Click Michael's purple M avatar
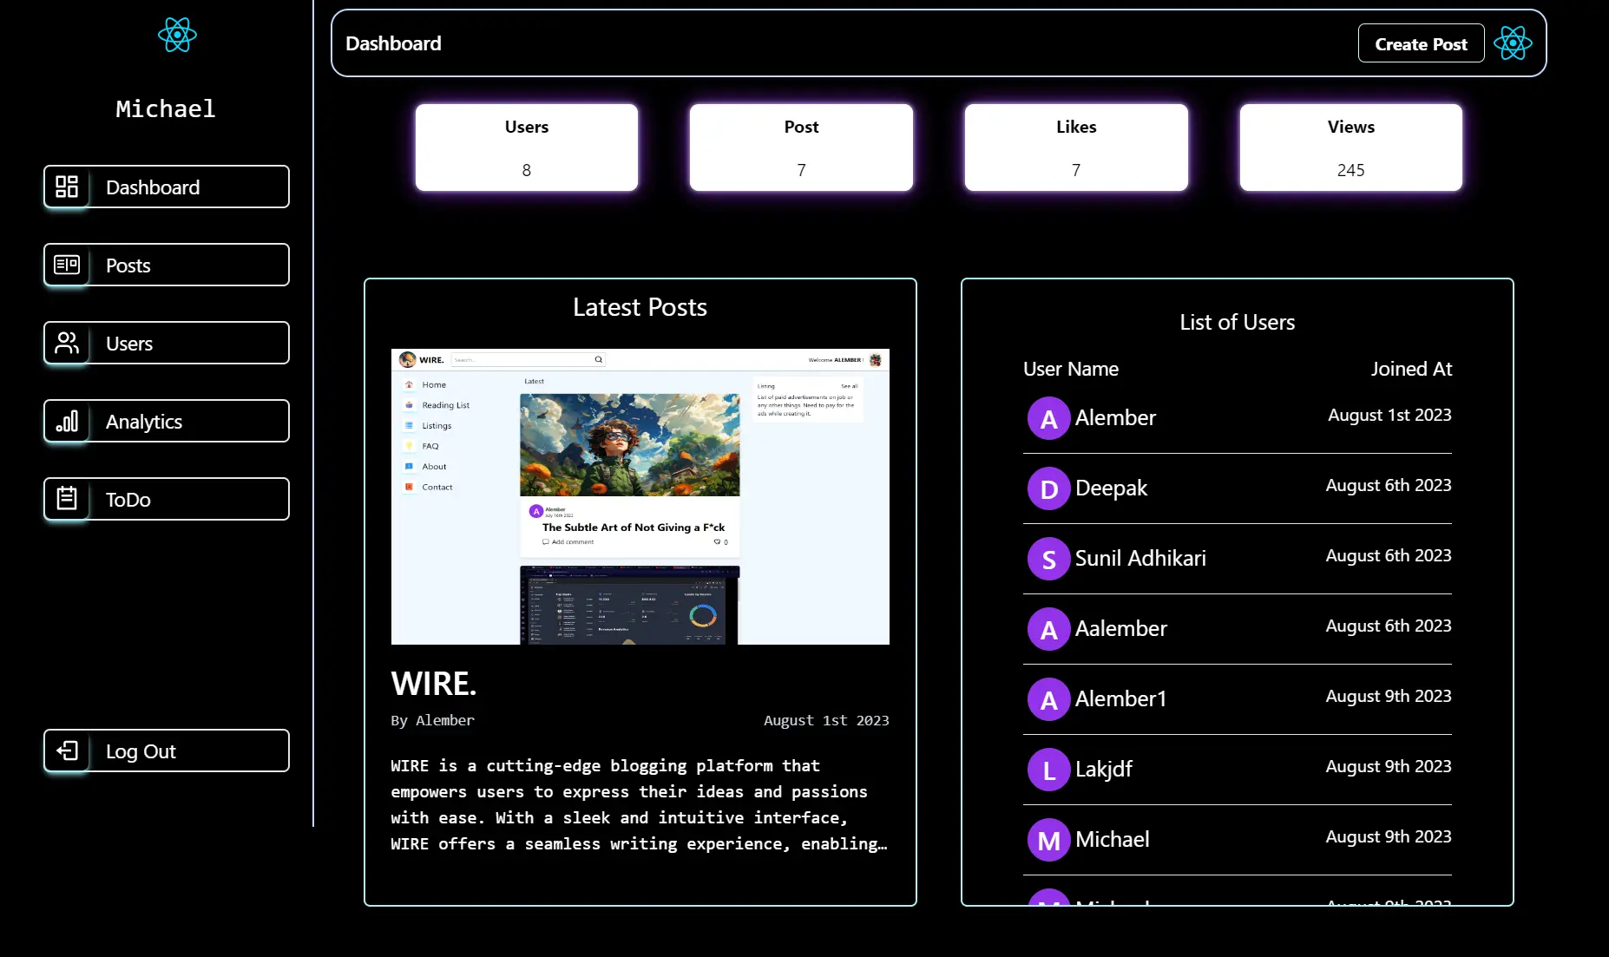The image size is (1609, 957). (x=1048, y=840)
